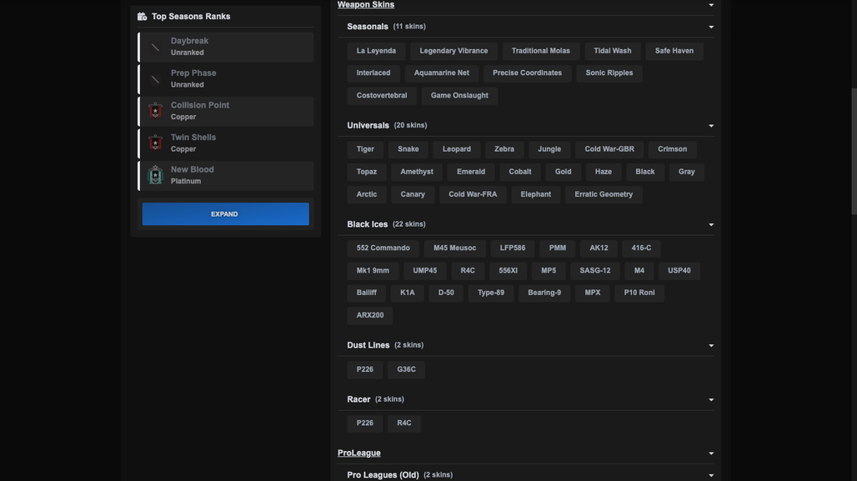Image resolution: width=857 pixels, height=481 pixels.
Task: Click the Daybreak unranked icon
Action: (x=155, y=47)
